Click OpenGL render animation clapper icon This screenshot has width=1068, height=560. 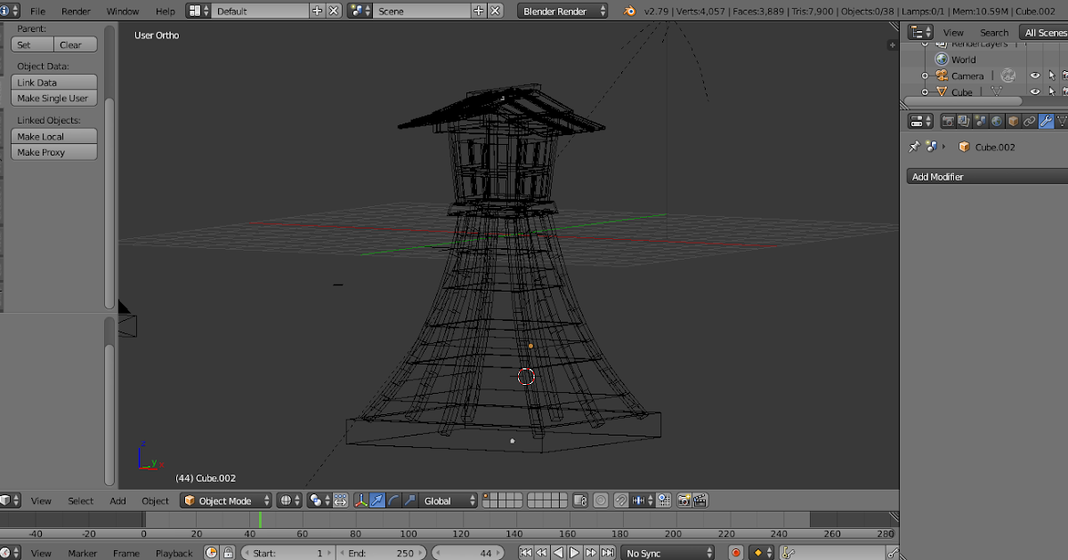pyautogui.click(x=700, y=501)
